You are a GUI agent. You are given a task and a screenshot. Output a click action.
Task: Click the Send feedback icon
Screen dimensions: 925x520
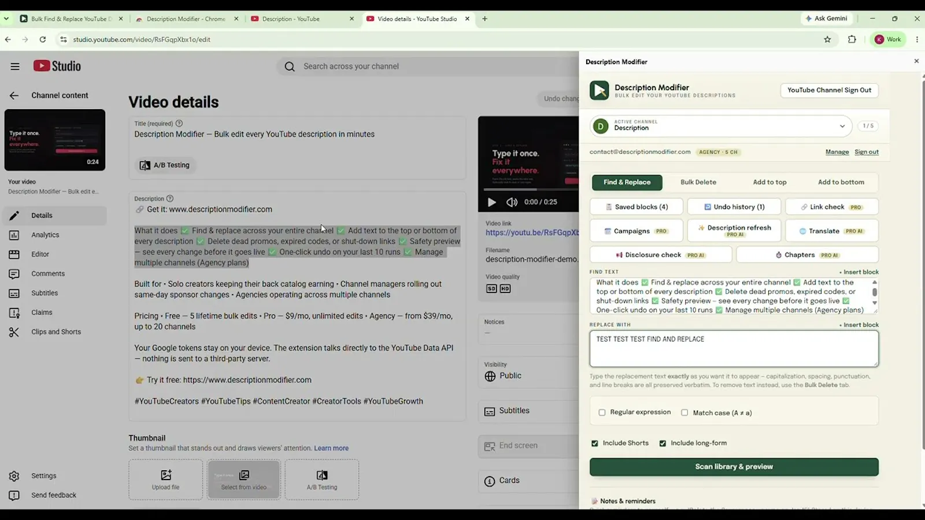pyautogui.click(x=14, y=495)
